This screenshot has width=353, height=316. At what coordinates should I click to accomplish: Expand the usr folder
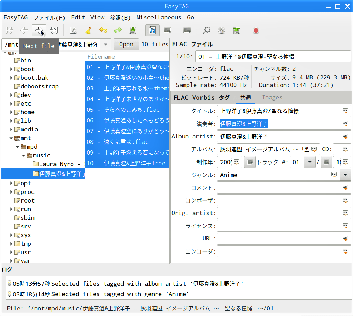[x=11, y=252]
